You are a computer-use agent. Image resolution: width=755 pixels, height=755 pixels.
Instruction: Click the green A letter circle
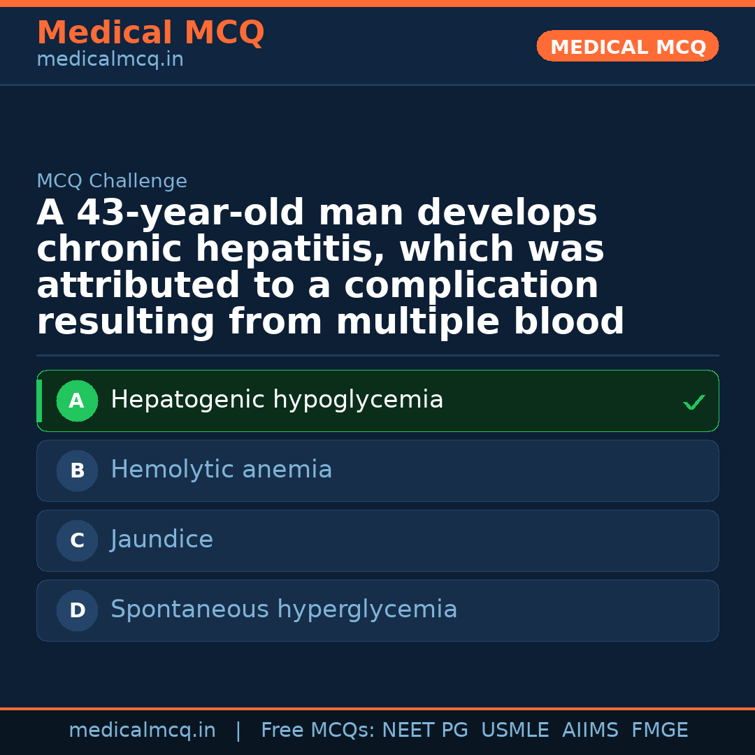tap(77, 401)
